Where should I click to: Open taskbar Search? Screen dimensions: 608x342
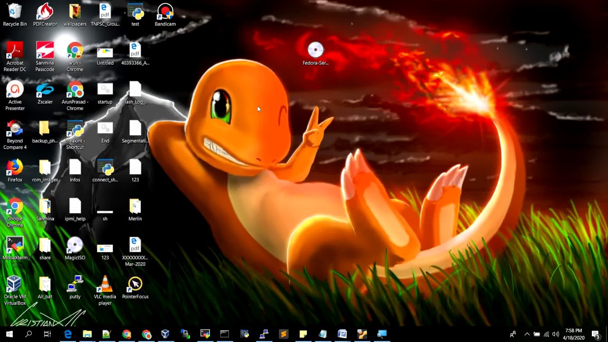28,334
